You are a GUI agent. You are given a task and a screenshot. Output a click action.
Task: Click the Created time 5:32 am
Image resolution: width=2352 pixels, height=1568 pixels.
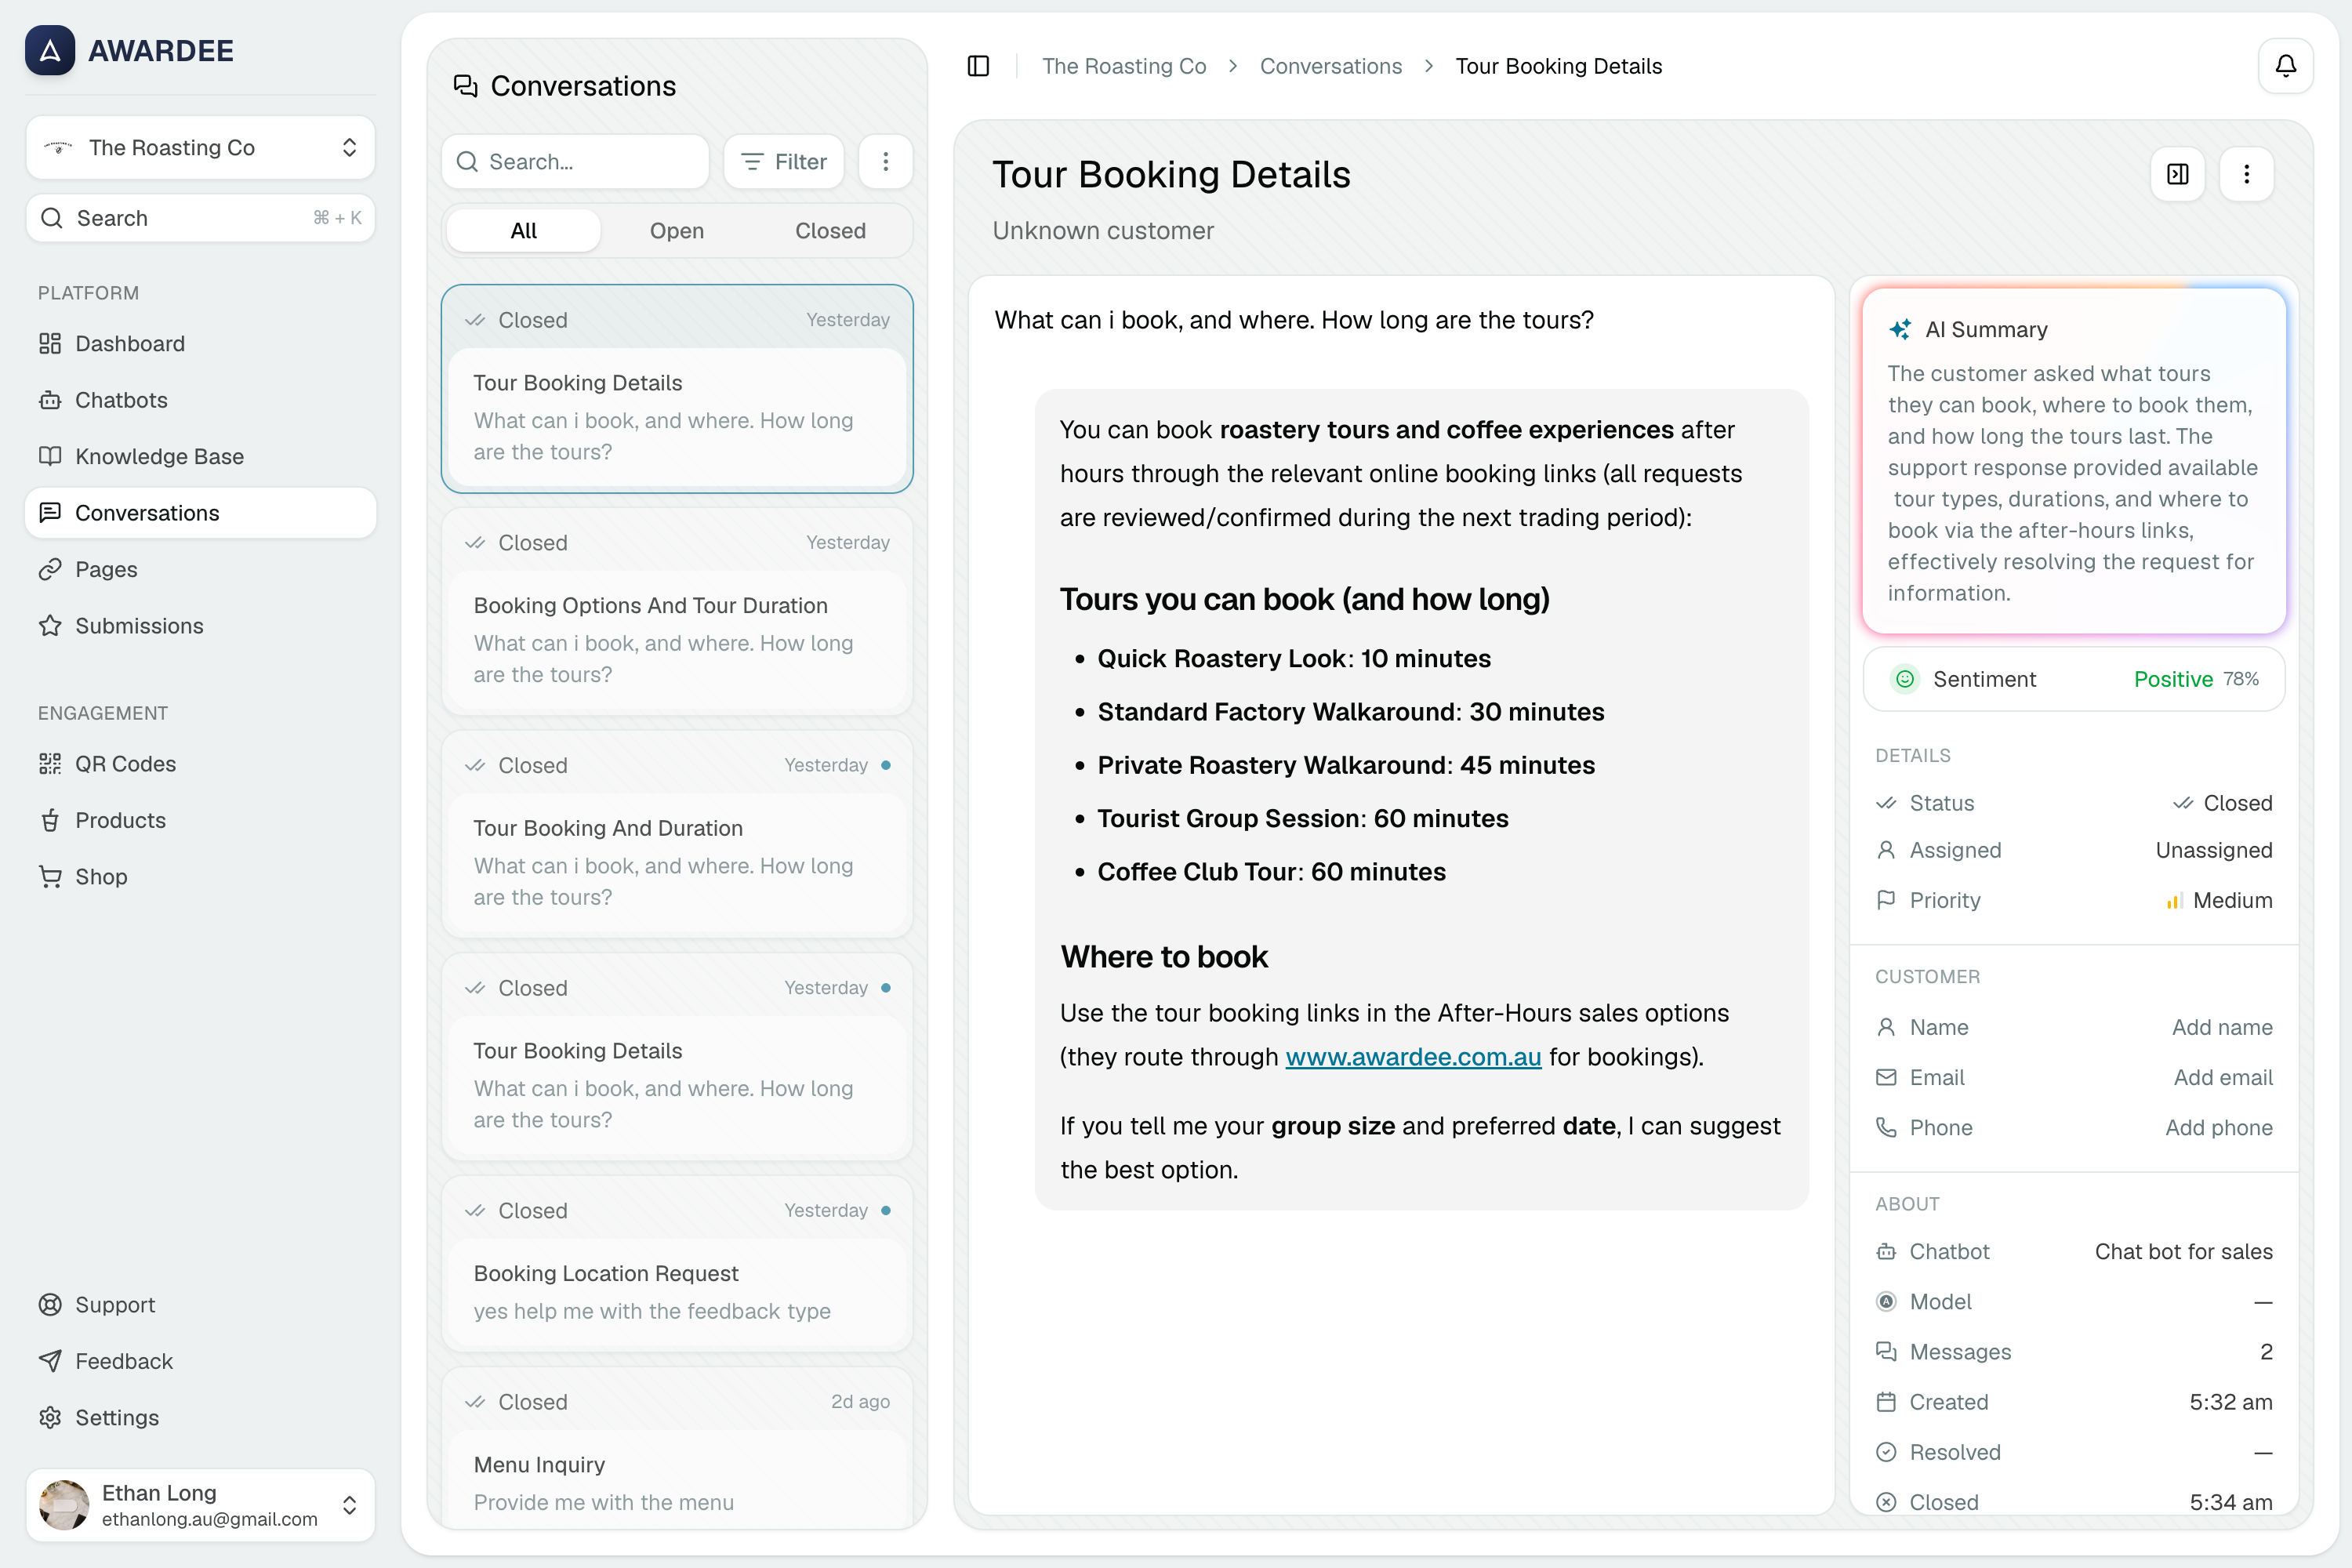coord(2230,1402)
